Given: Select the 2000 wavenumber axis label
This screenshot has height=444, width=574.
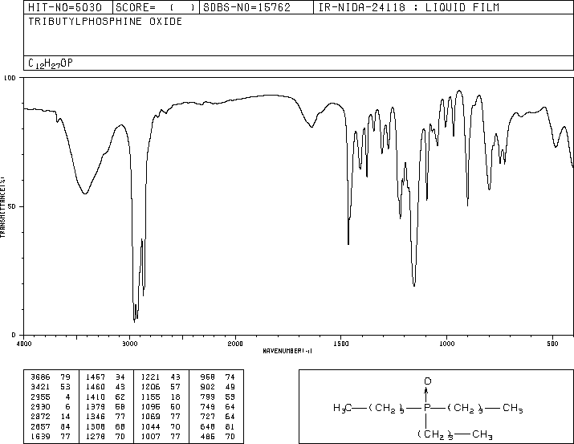Looking at the screenshot, I should 235,344.
